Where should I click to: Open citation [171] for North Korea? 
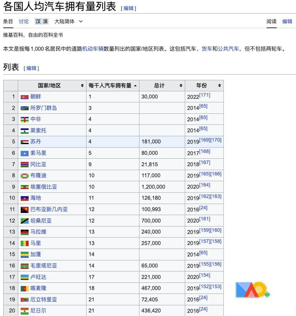[x=205, y=95]
